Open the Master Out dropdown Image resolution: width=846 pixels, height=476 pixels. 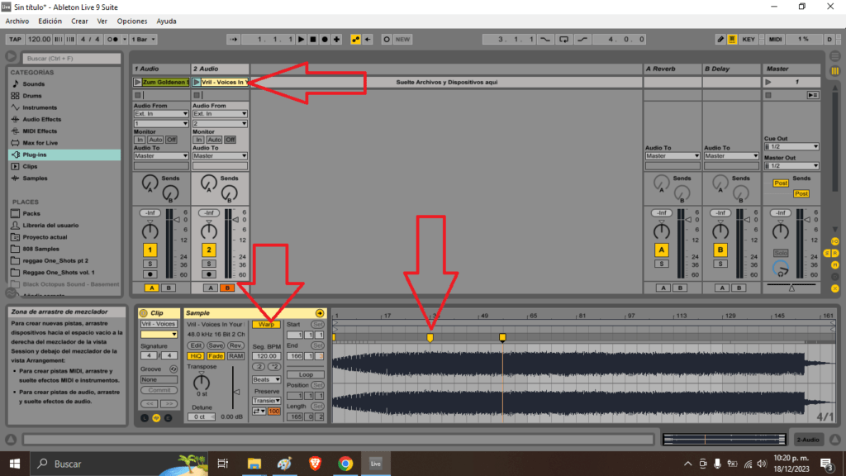pyautogui.click(x=791, y=165)
